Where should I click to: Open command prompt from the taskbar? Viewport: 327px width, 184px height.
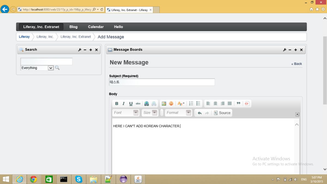[x=64, y=179]
